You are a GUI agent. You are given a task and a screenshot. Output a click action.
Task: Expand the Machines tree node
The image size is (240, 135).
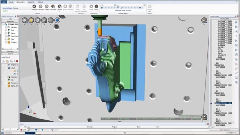6,27
